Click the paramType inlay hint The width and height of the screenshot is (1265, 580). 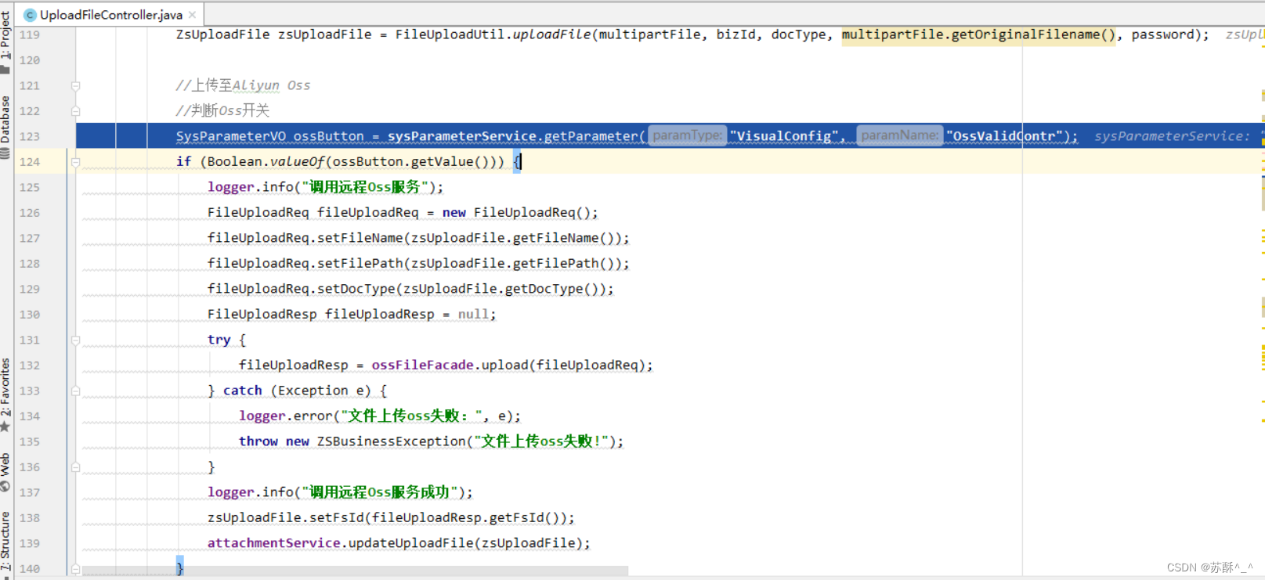(x=688, y=135)
